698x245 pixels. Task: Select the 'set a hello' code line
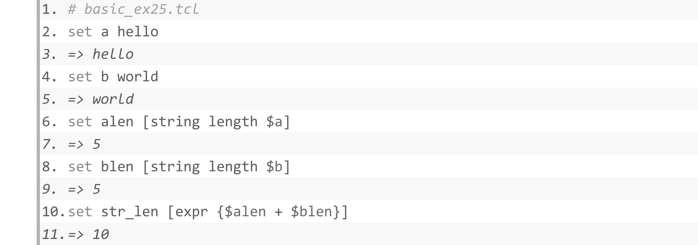(113, 32)
